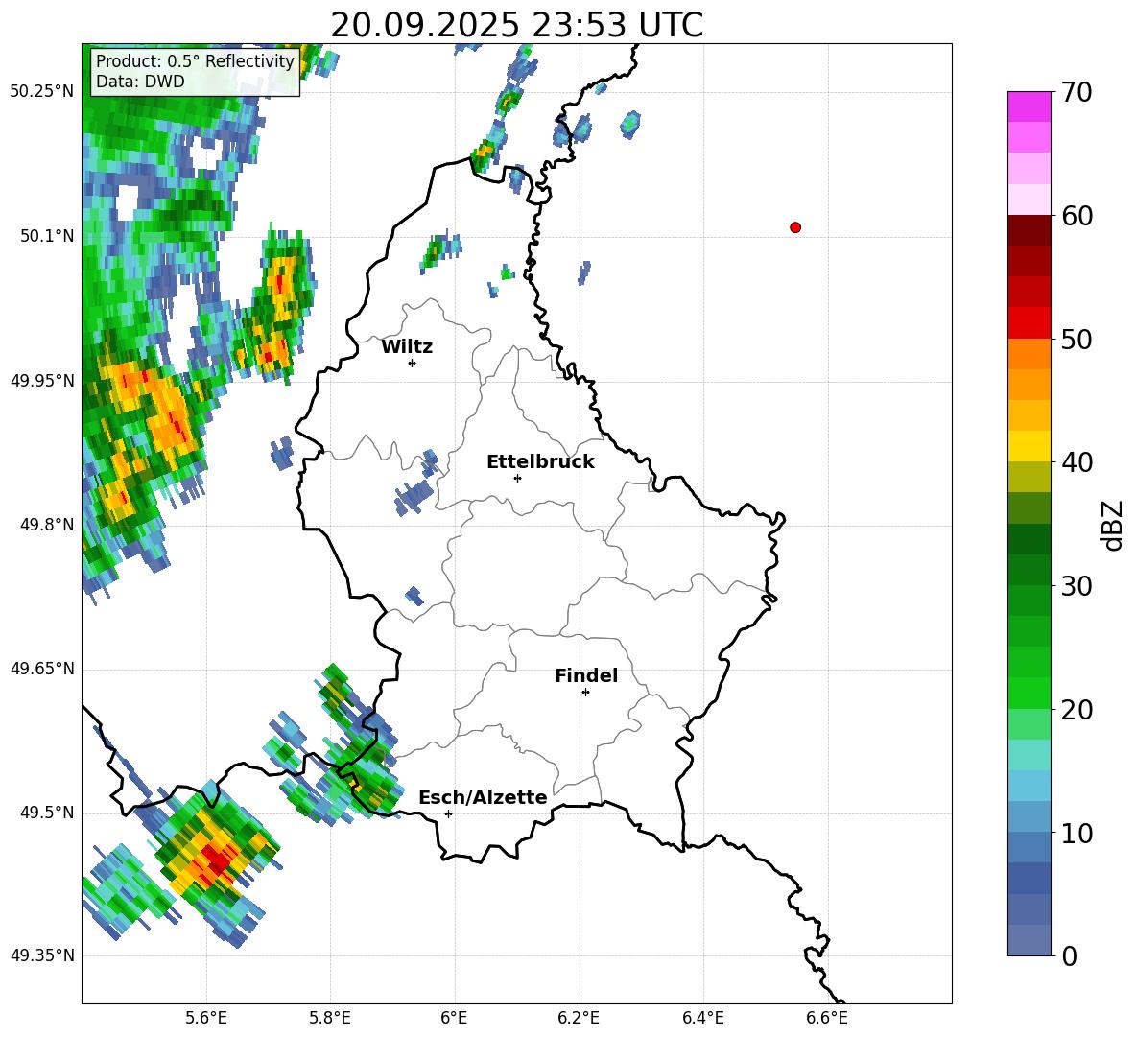
Task: Click the 49.65°N latitude label
Action: (42, 668)
